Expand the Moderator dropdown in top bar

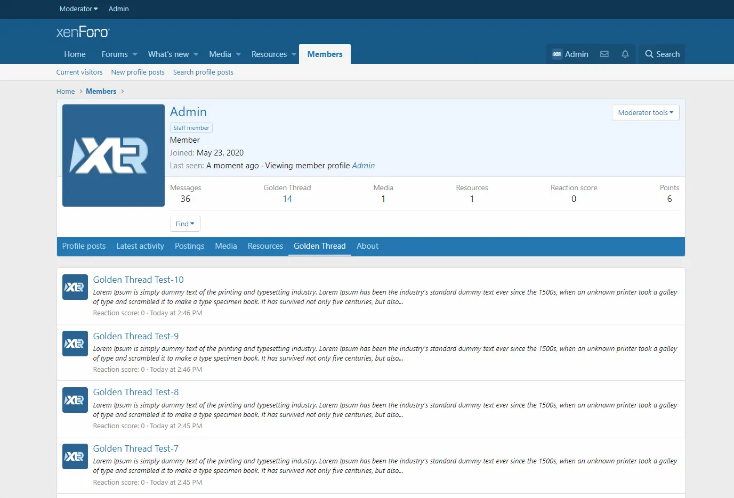[78, 9]
